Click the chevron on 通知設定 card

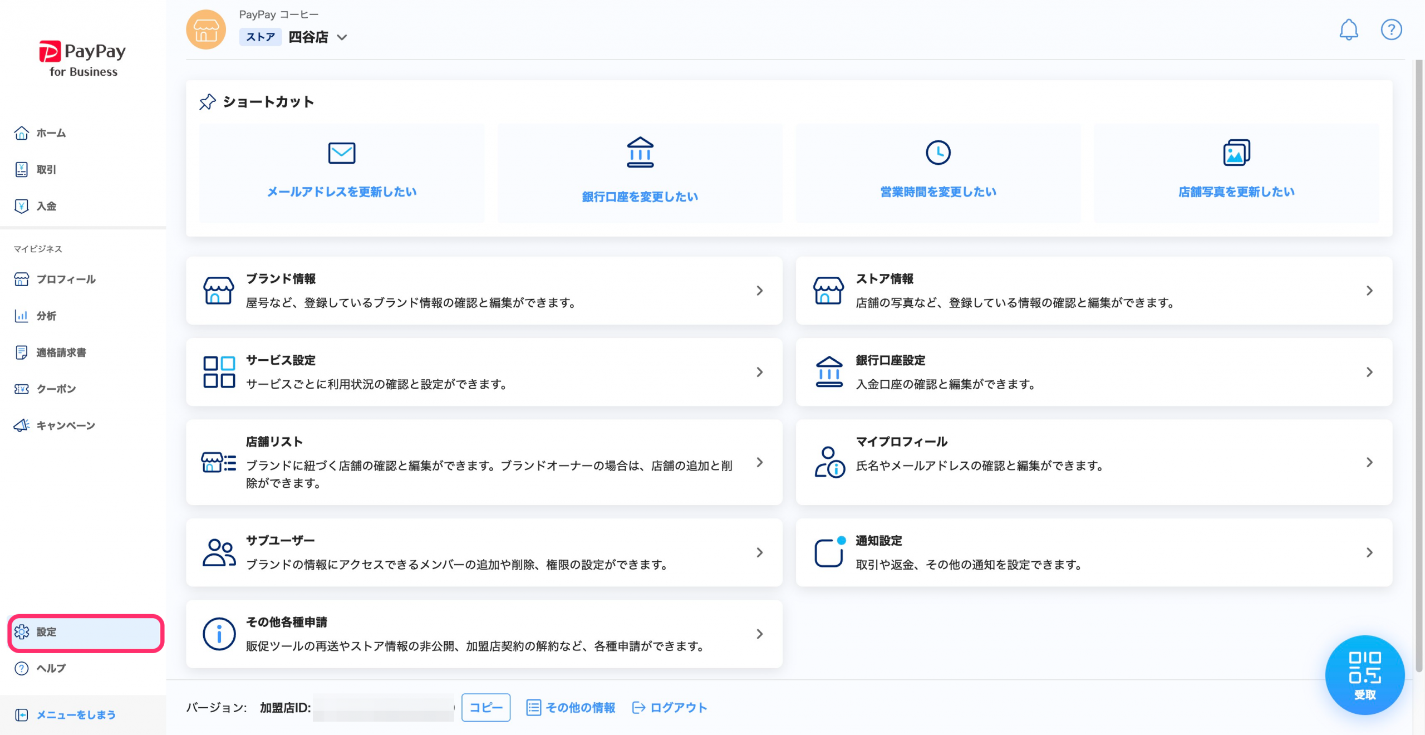tap(1369, 552)
